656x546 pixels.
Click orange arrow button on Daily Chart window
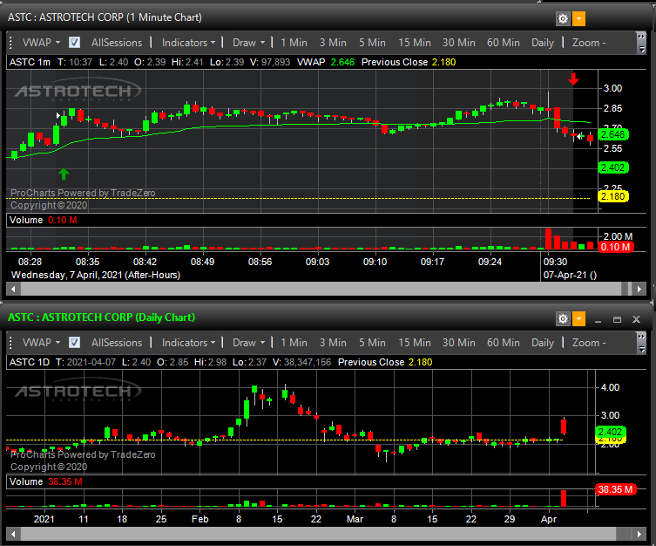coord(578,318)
